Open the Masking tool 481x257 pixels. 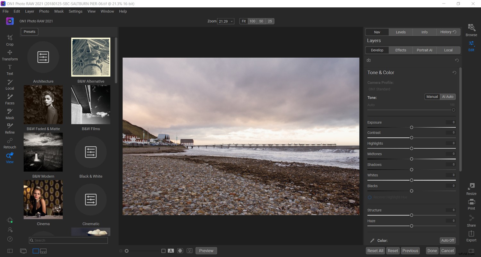[x=10, y=113]
